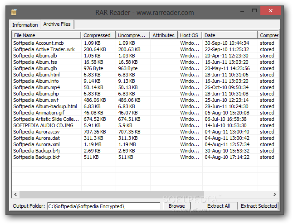Viewport: 293px width, 224px height.
Task: Select file Softpedia Album.fss
Action: point(35,62)
